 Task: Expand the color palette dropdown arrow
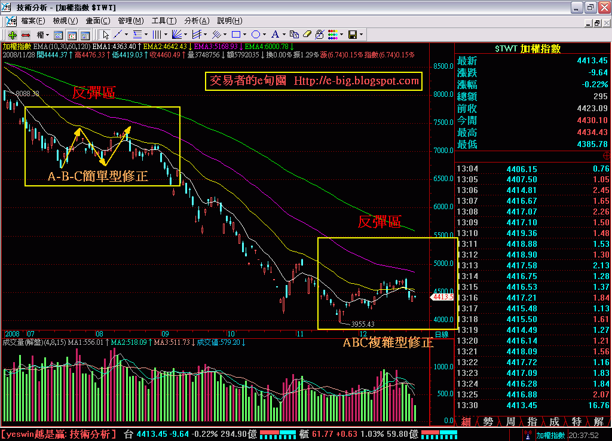[341, 35]
